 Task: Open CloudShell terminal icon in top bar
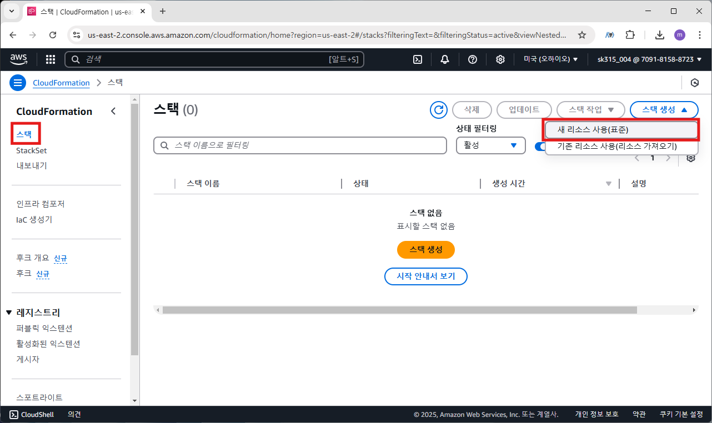click(418, 59)
